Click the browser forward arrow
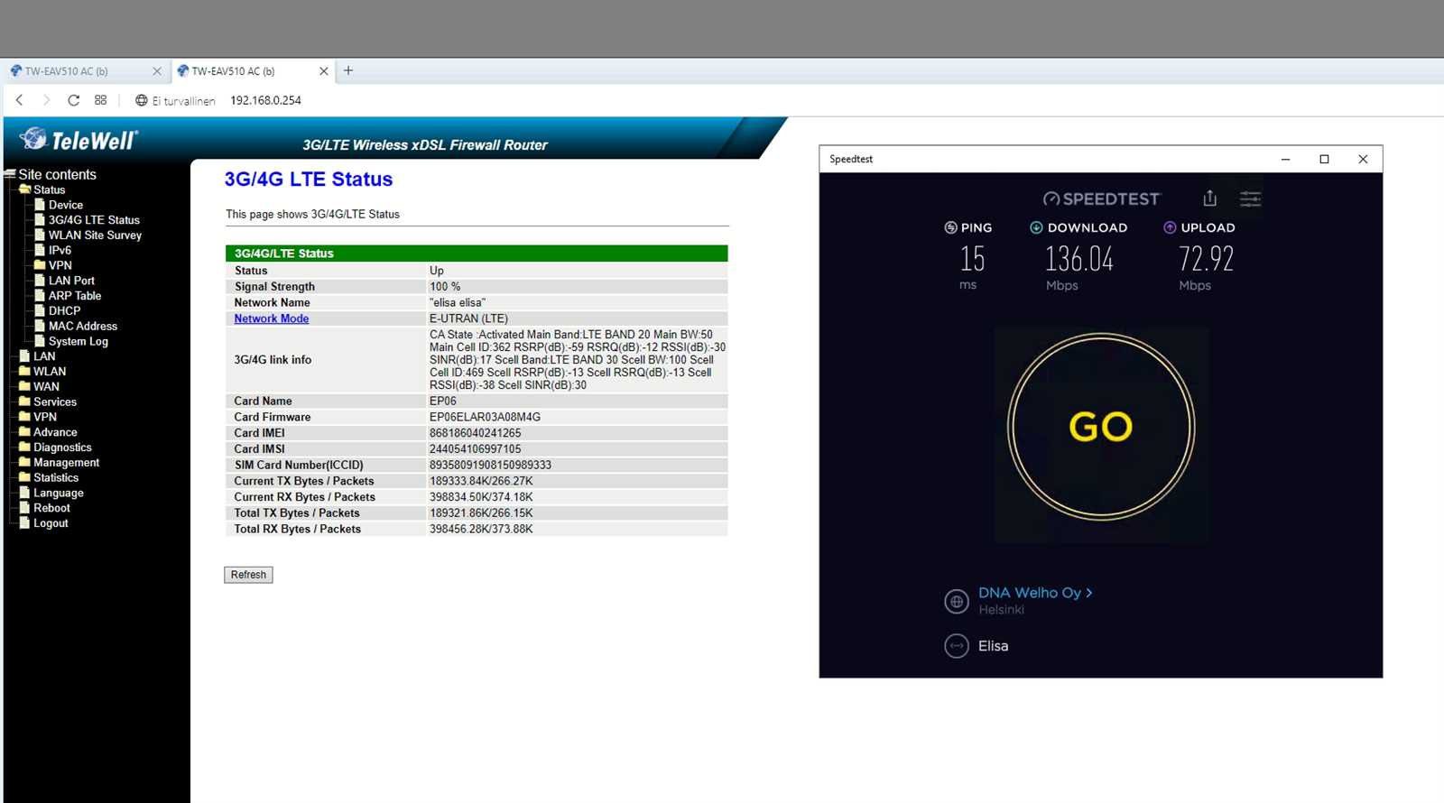This screenshot has width=1444, height=803. [x=46, y=100]
